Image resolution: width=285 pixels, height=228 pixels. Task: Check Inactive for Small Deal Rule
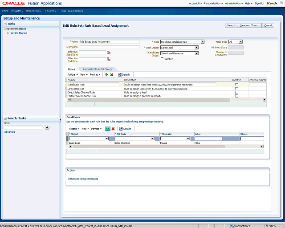pyautogui.click(x=236, y=85)
